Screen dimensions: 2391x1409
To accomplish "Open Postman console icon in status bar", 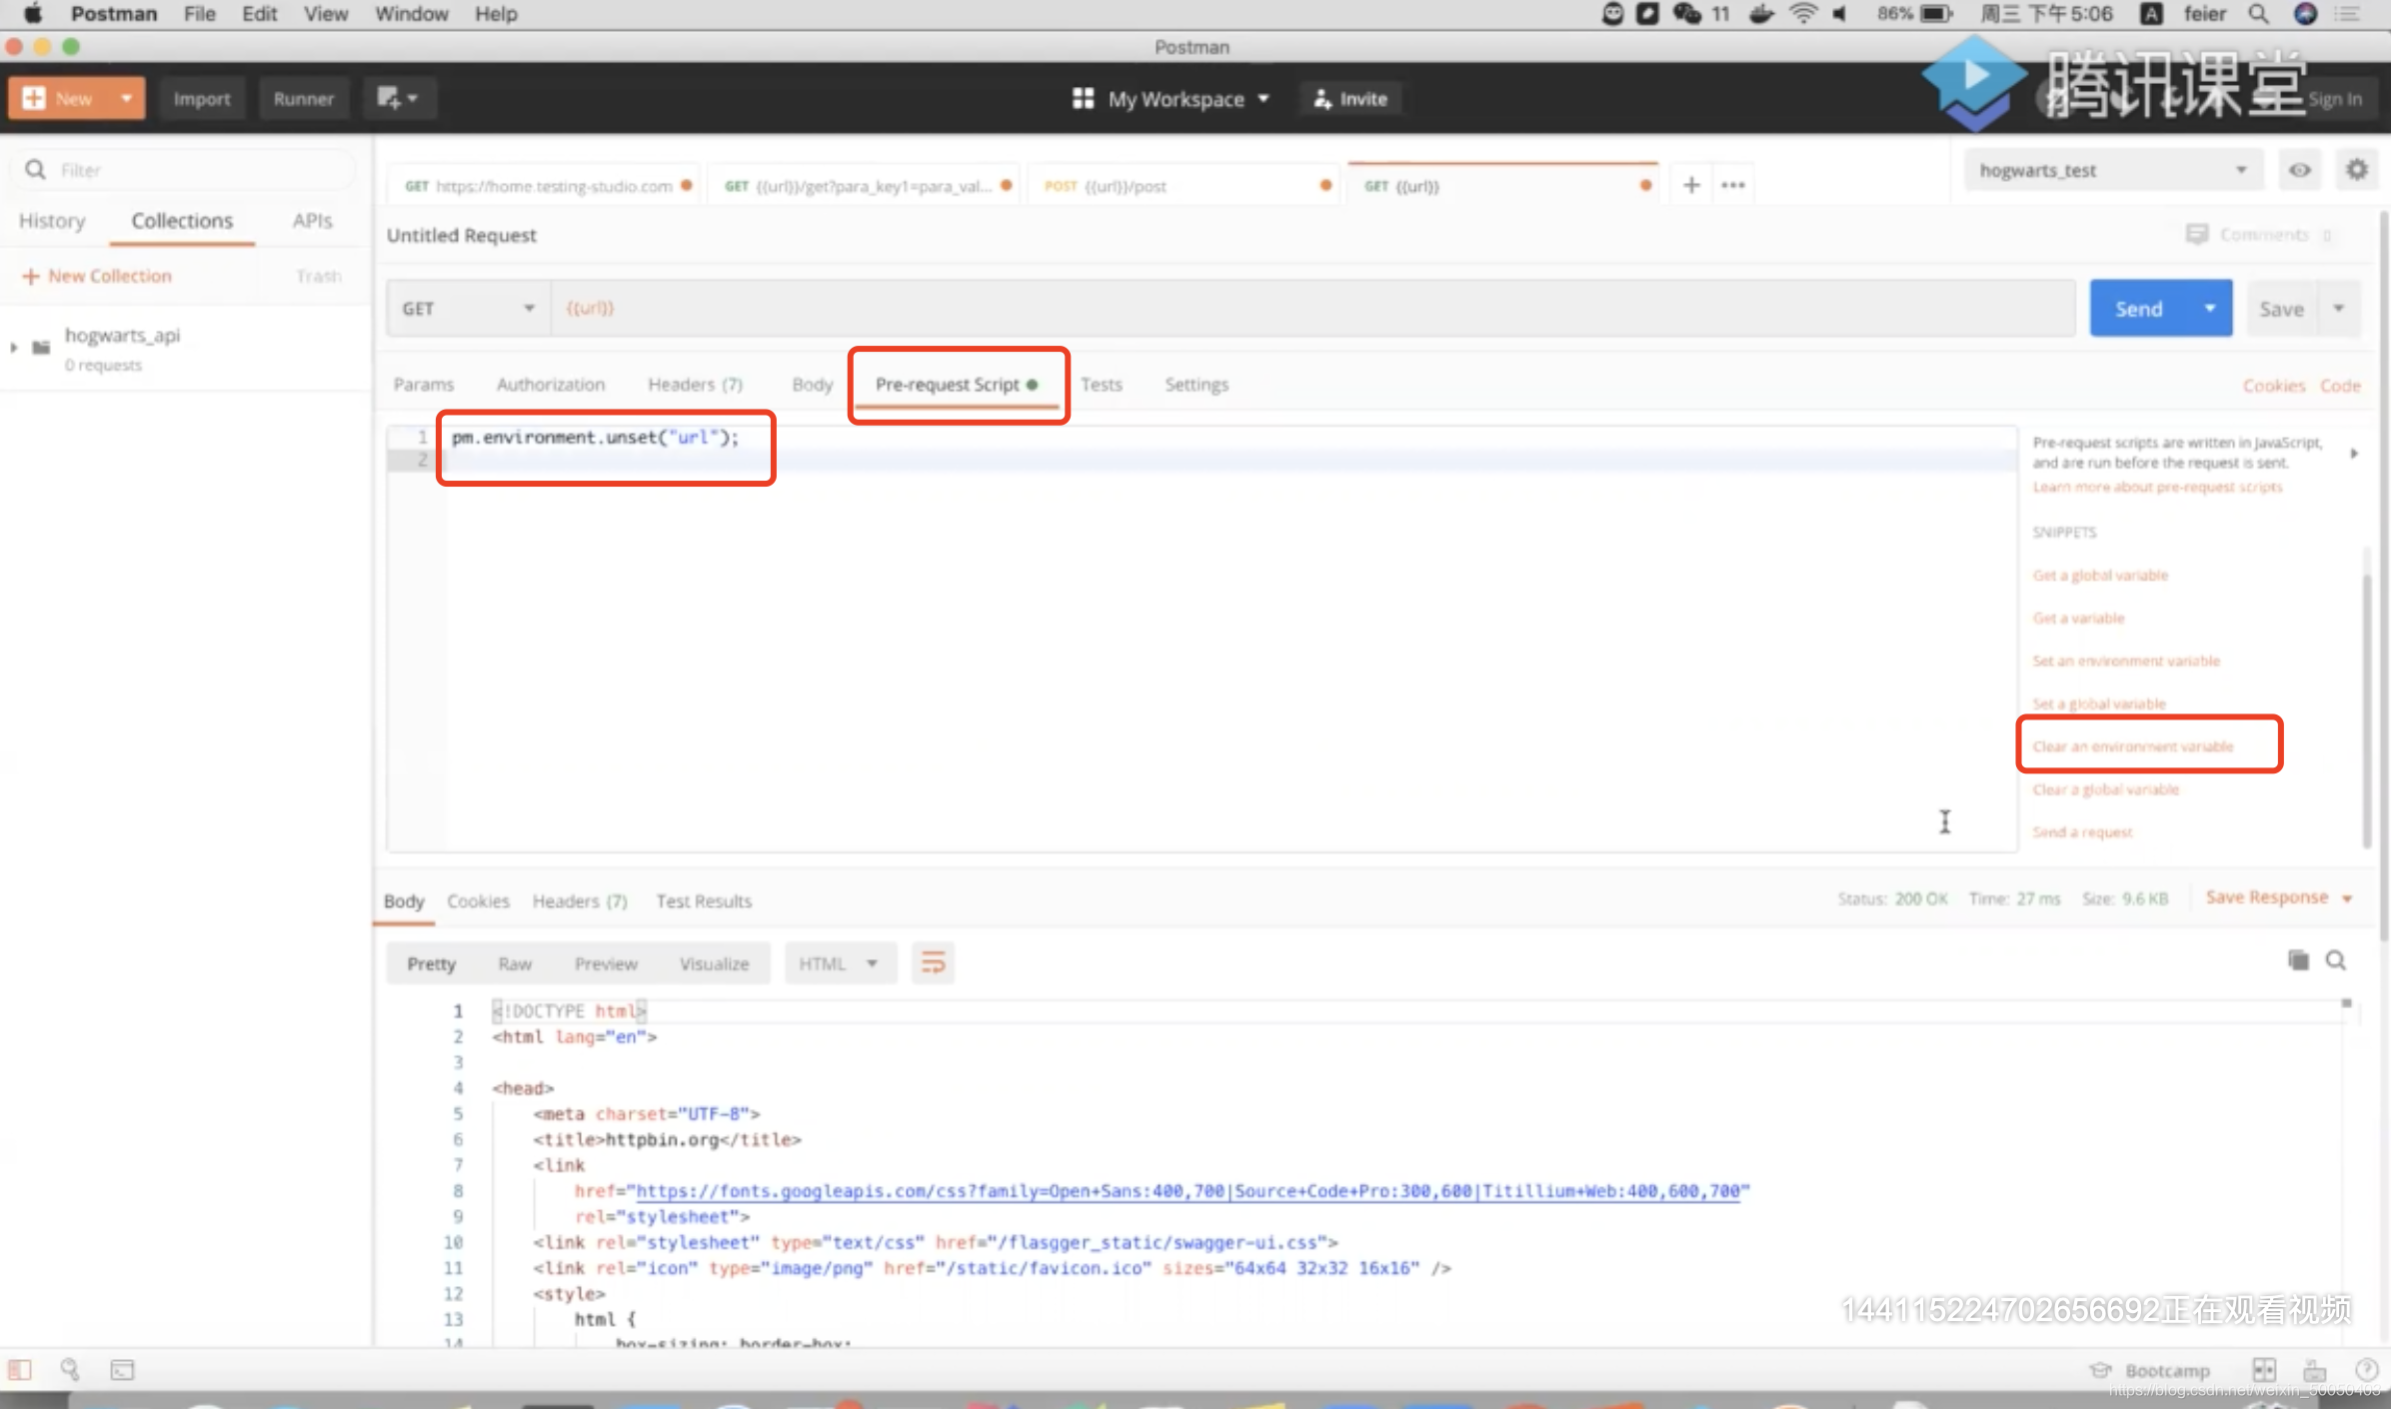I will coord(122,1369).
